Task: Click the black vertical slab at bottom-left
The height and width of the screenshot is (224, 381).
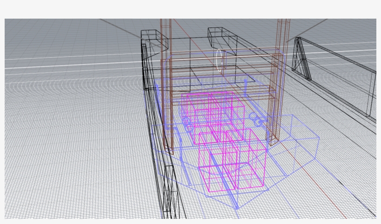Action: [170, 191]
